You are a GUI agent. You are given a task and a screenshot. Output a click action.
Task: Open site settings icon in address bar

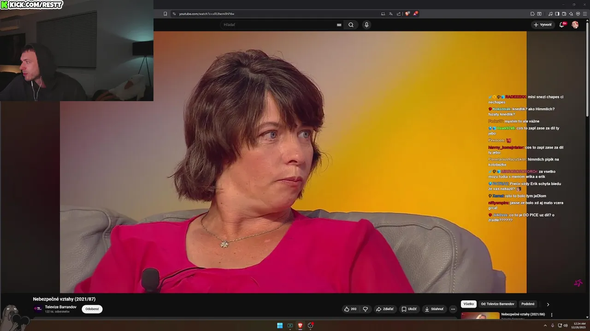[174, 14]
